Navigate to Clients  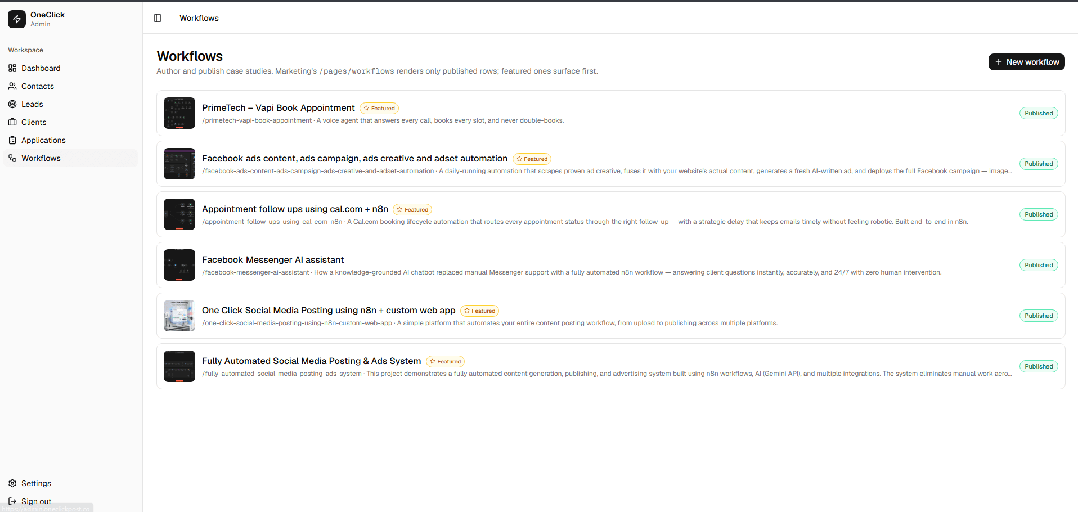70,122
